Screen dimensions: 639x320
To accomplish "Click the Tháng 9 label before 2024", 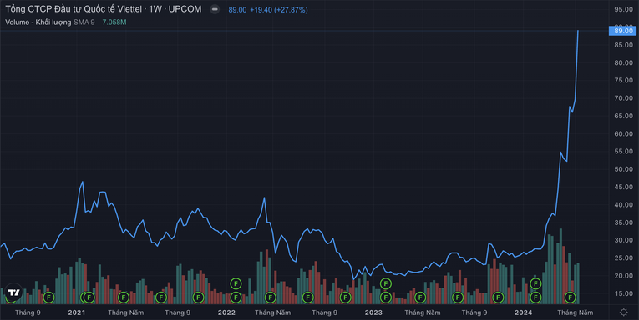I will [x=474, y=312].
